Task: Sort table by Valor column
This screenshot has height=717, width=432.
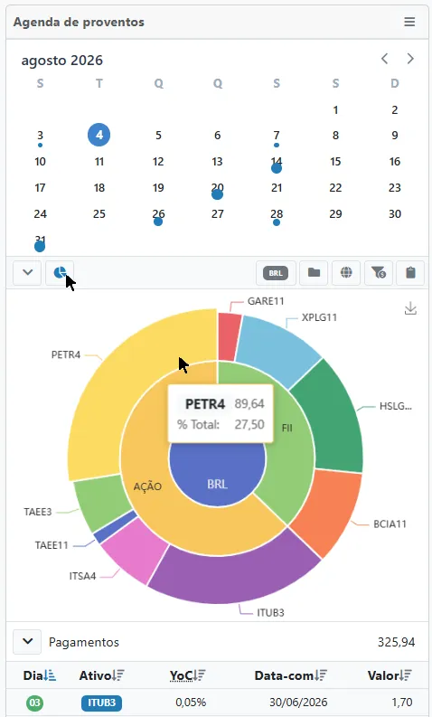Action: pyautogui.click(x=390, y=675)
